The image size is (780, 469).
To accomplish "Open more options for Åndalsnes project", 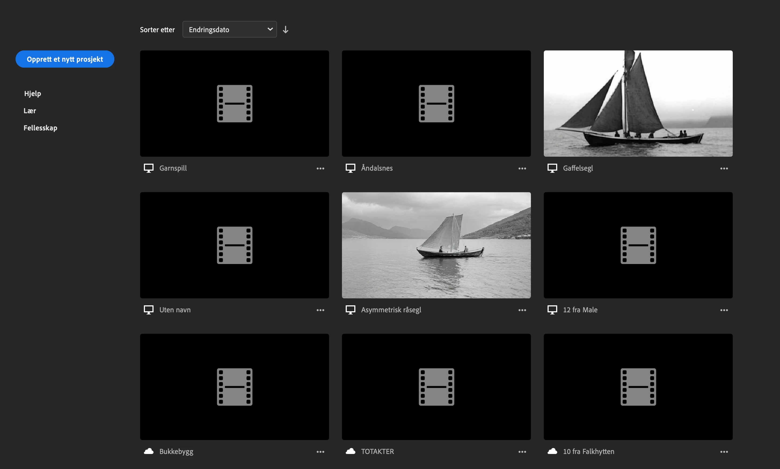I will point(522,168).
